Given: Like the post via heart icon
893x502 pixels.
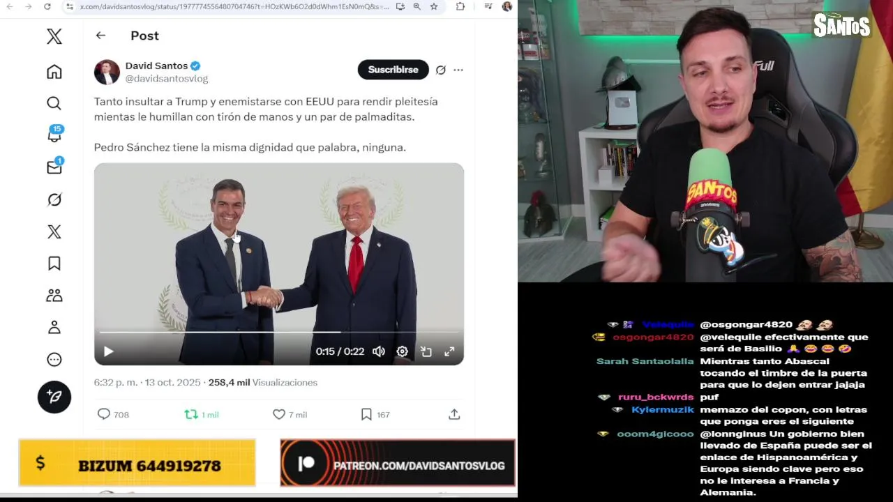Looking at the screenshot, I should coord(279,414).
